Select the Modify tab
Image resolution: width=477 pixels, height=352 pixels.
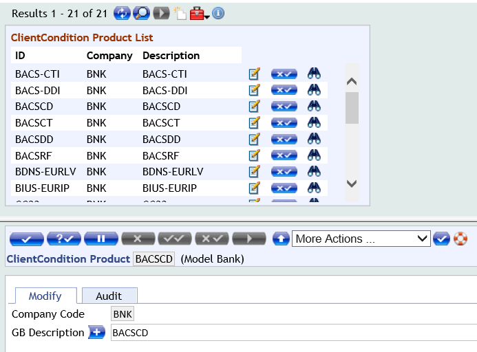pos(45,296)
